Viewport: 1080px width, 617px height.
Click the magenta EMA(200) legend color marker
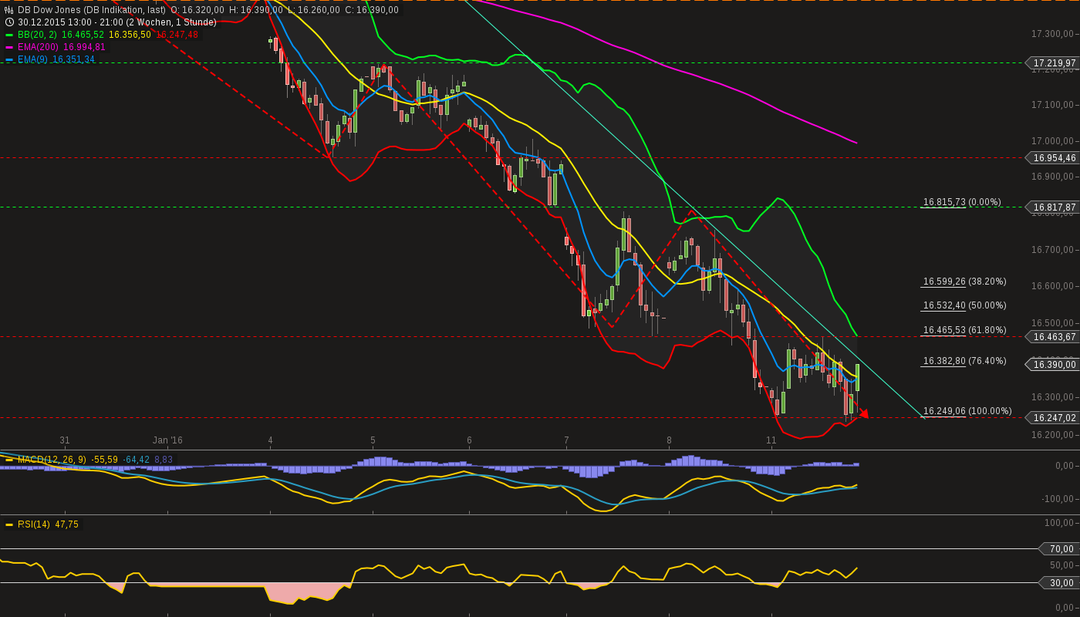point(9,47)
